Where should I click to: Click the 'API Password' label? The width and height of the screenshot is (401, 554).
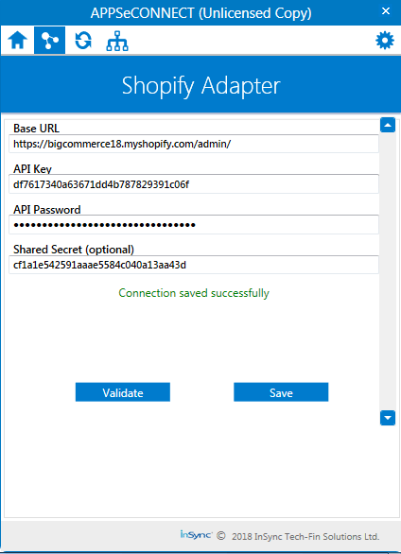[x=47, y=210]
